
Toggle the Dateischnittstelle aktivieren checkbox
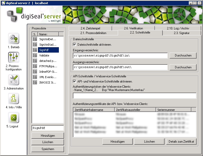(74, 45)
